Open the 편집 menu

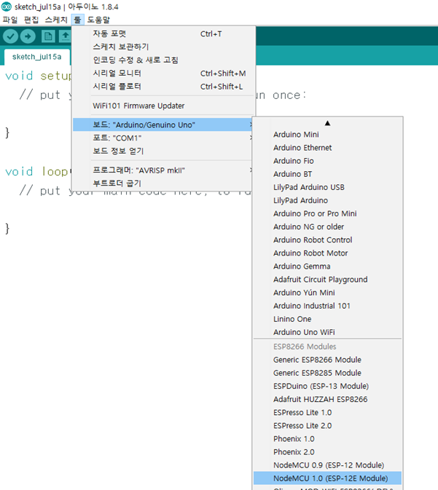pos(31,20)
